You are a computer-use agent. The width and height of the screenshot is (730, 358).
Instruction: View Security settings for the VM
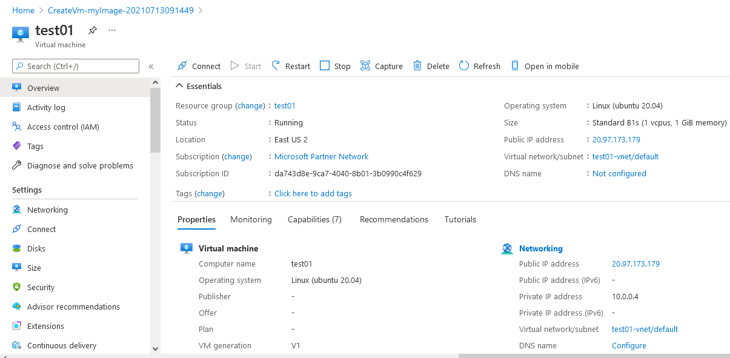pyautogui.click(x=40, y=287)
